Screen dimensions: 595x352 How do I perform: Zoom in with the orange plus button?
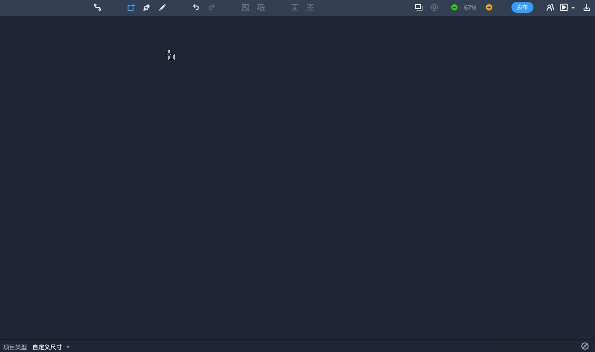point(489,7)
